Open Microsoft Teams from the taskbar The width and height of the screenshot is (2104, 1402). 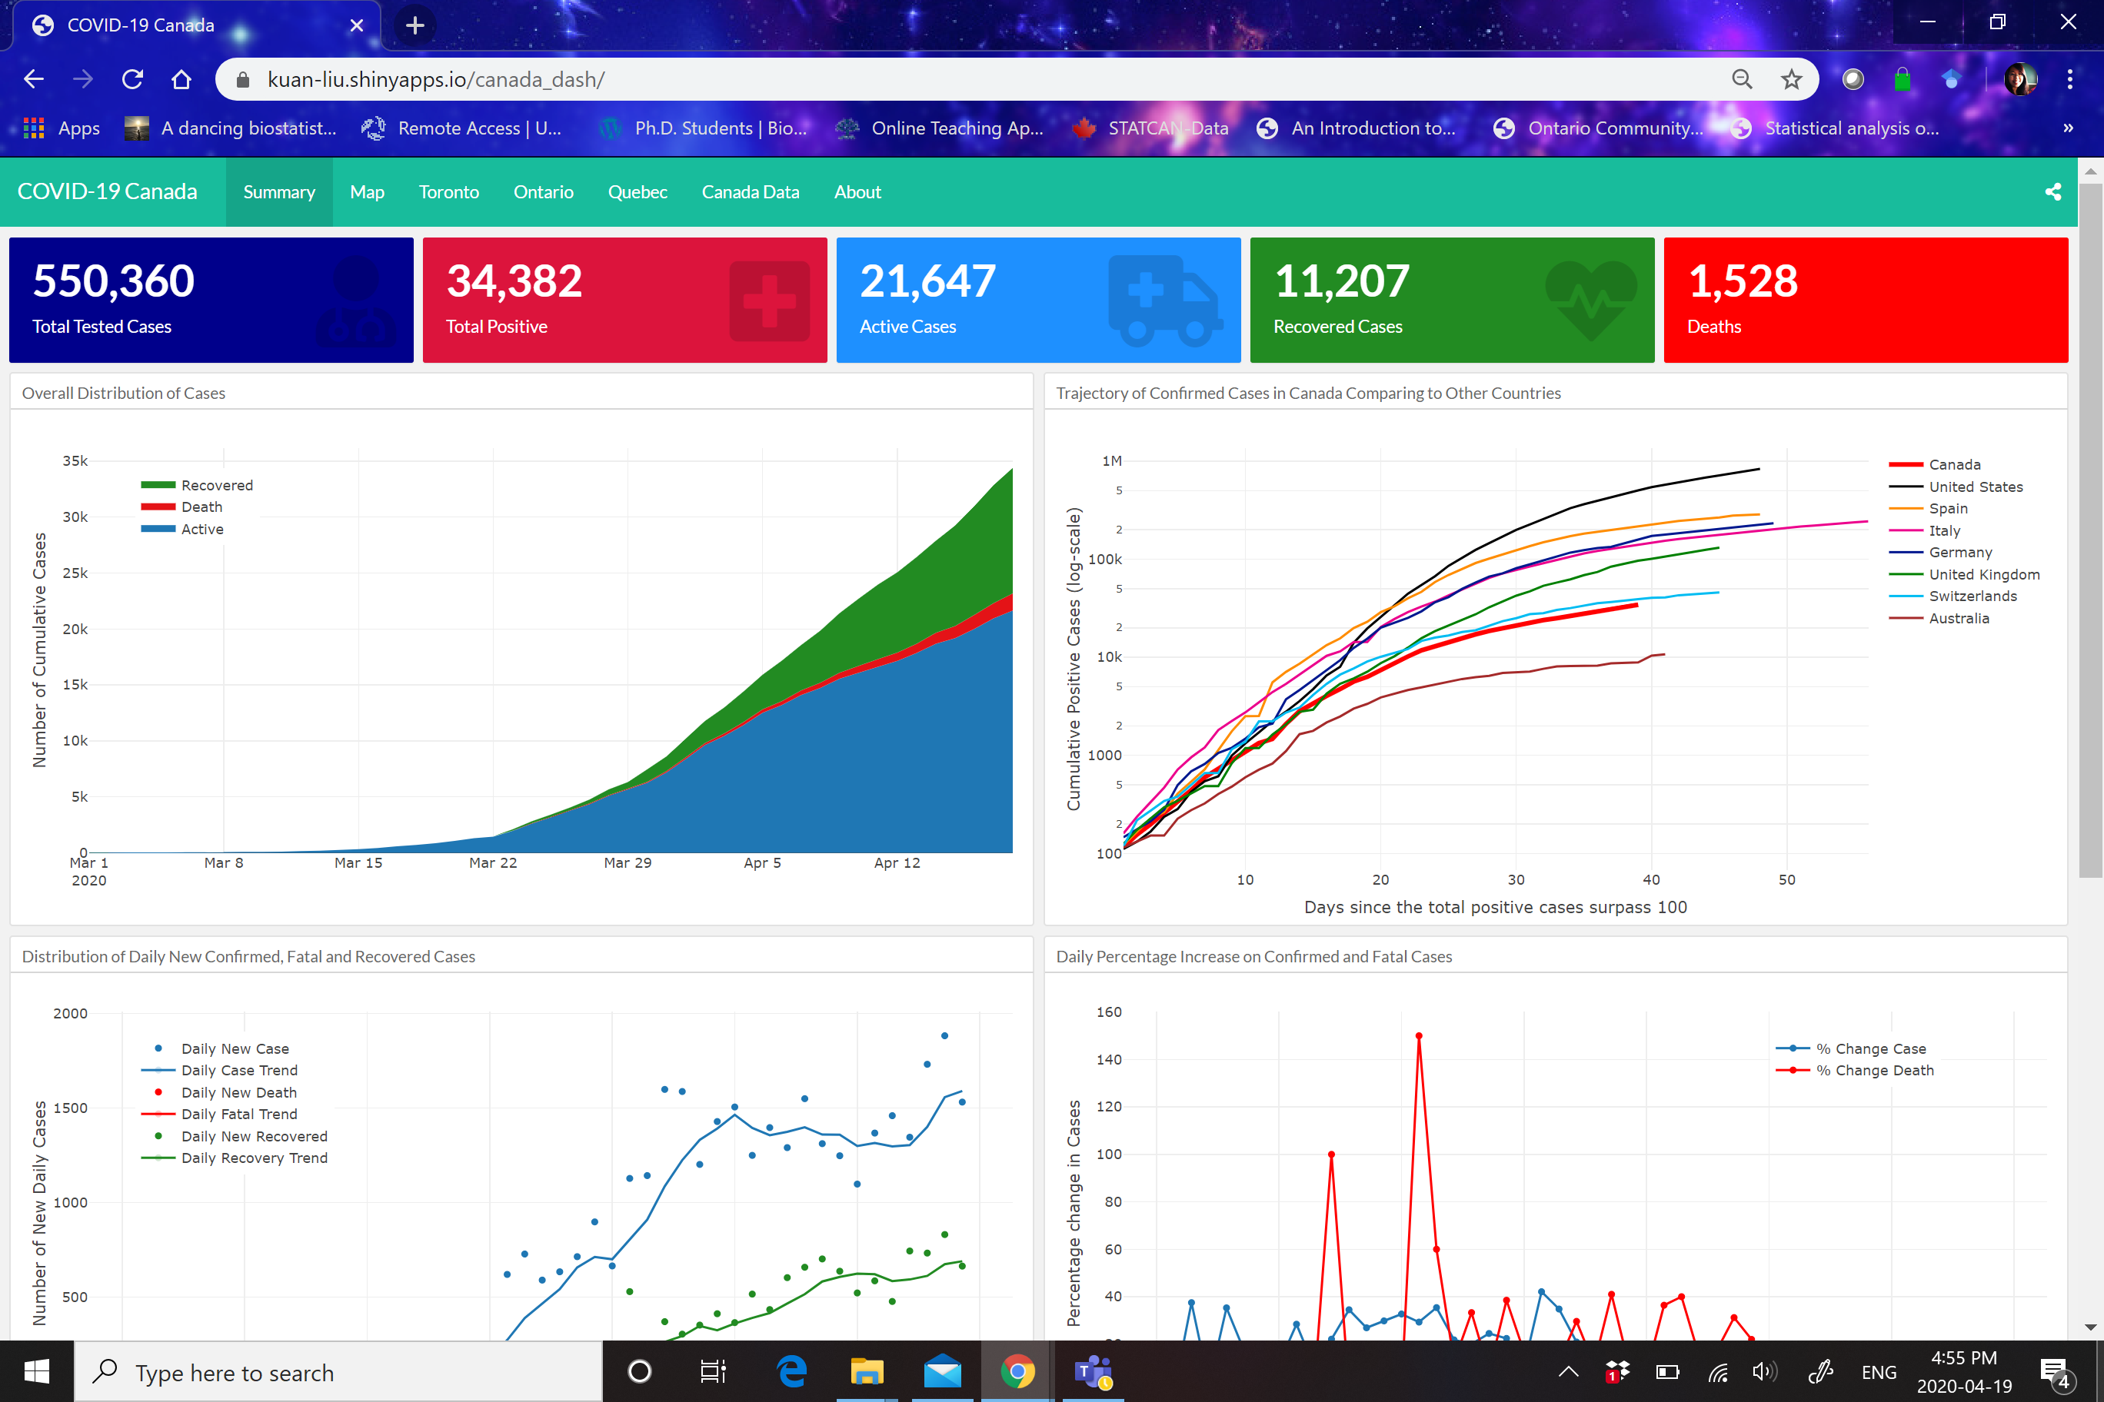coord(1092,1371)
